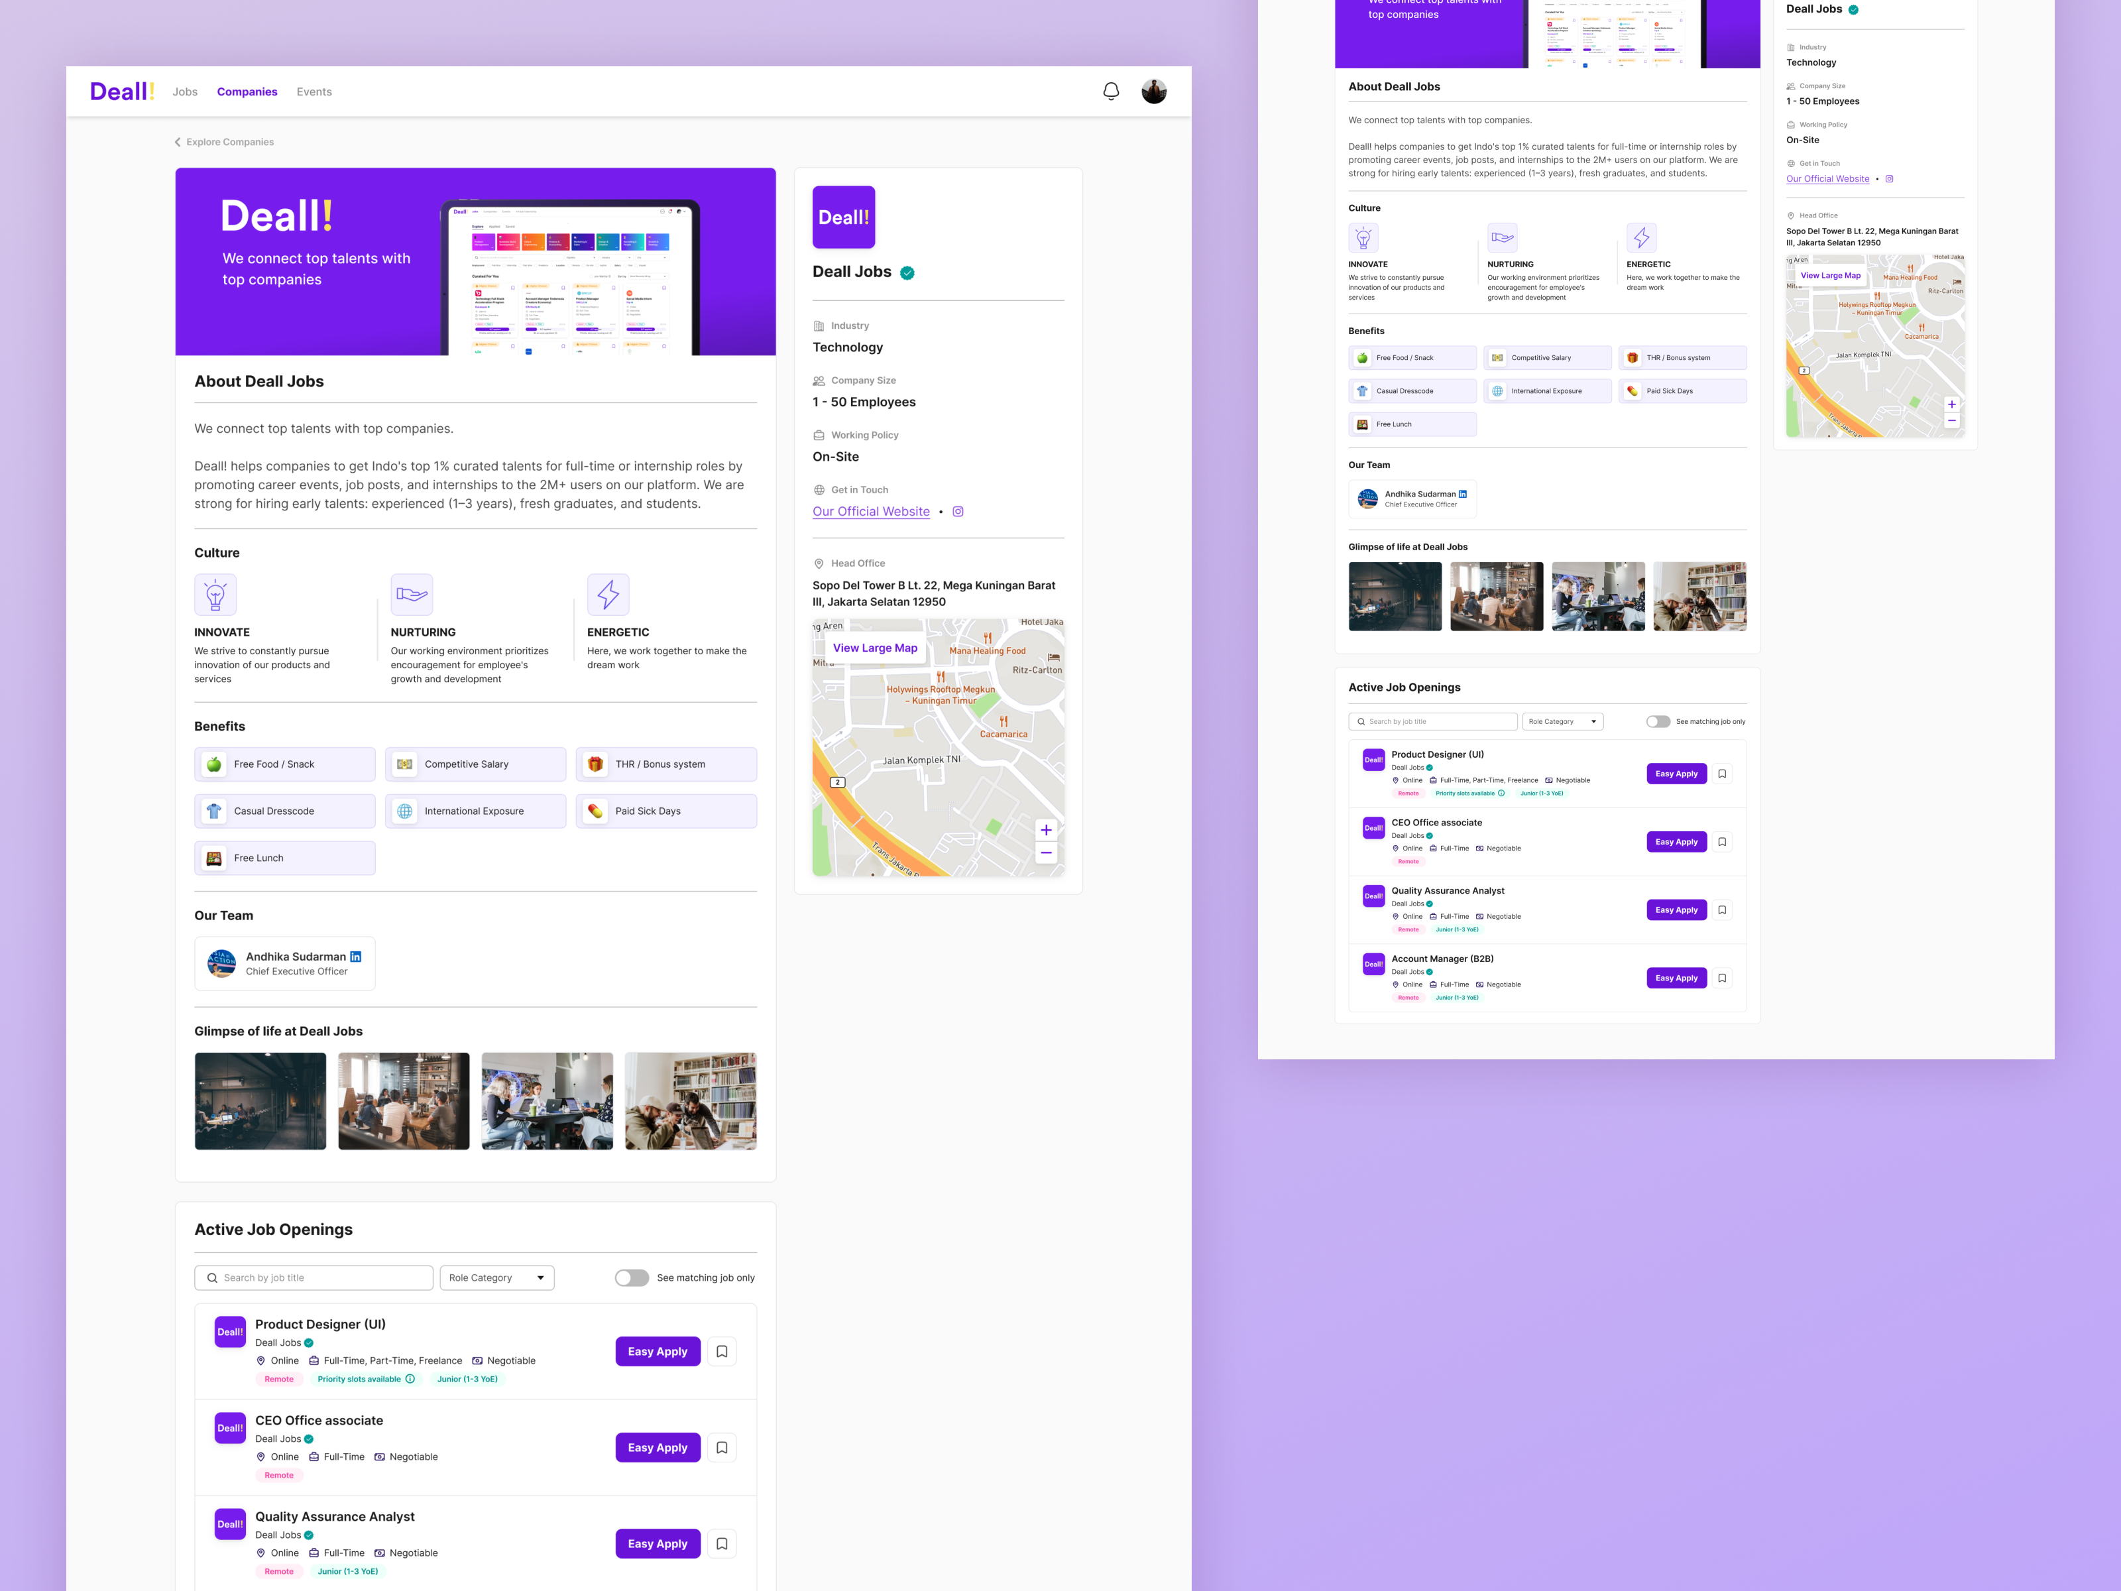The height and width of the screenshot is (1591, 2121).
Task: Open the bookshelf glimpse photo
Action: [x=691, y=1101]
